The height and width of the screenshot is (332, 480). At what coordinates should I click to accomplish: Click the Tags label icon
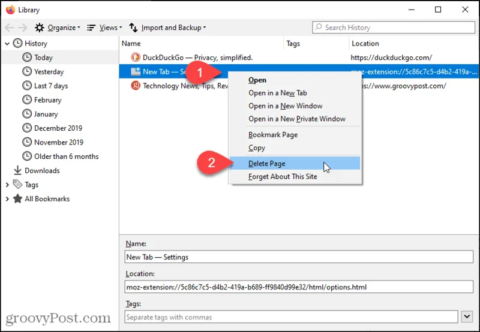(x=17, y=184)
